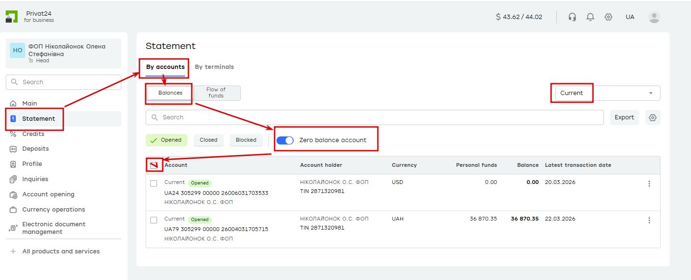Open three-dot menu for UAH account
This screenshot has width=691, height=280.
click(x=649, y=221)
